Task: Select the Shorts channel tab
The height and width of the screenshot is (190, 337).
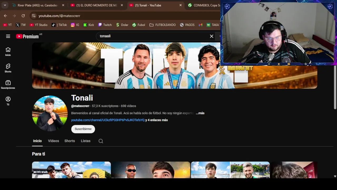Action: (x=70, y=141)
